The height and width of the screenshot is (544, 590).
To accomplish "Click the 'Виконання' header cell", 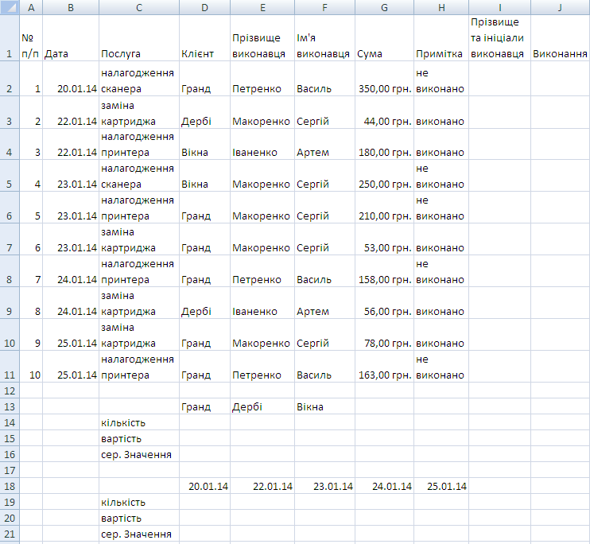I will [x=560, y=37].
